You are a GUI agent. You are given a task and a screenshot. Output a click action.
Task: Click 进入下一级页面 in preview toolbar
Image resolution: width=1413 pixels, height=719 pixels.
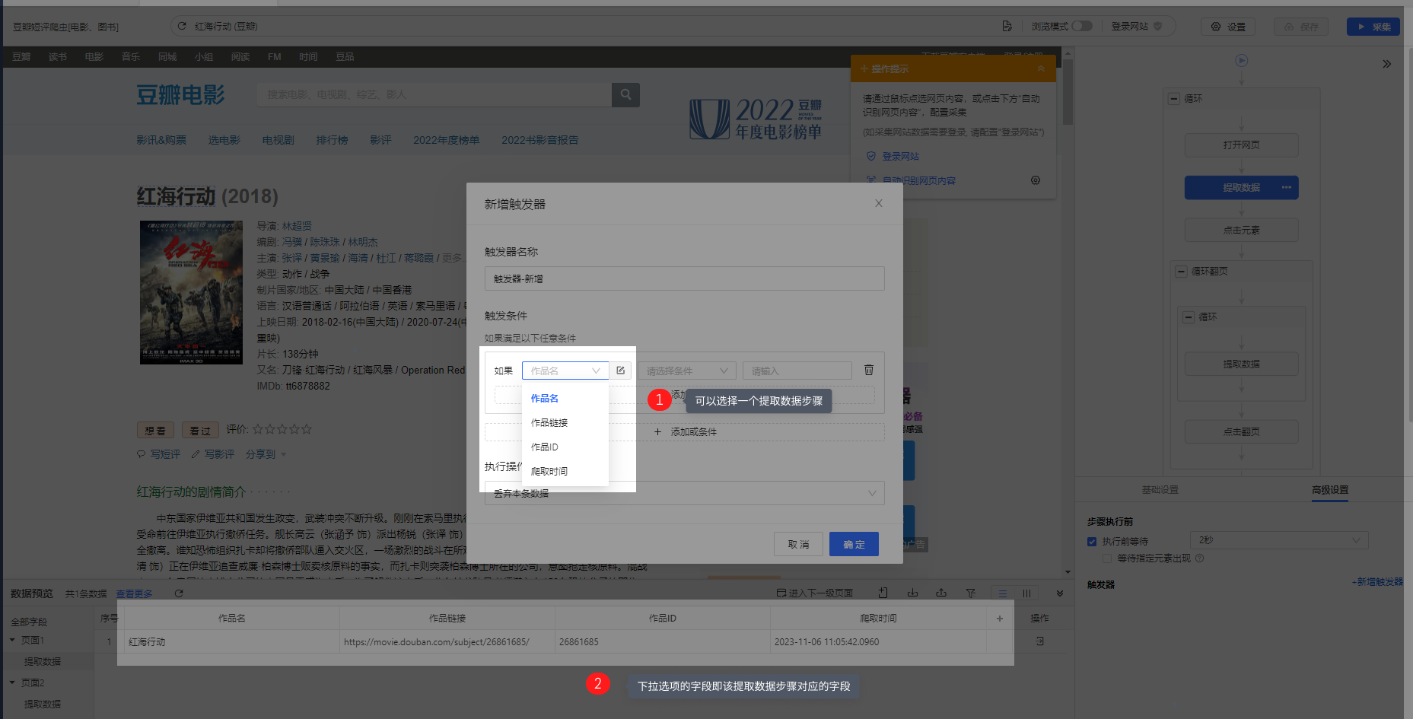[x=814, y=593]
